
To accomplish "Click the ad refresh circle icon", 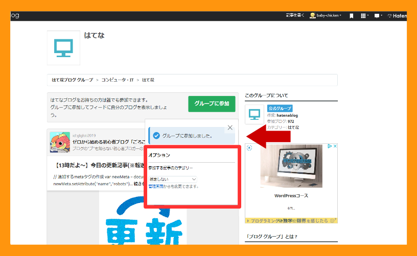I will tap(249, 148).
